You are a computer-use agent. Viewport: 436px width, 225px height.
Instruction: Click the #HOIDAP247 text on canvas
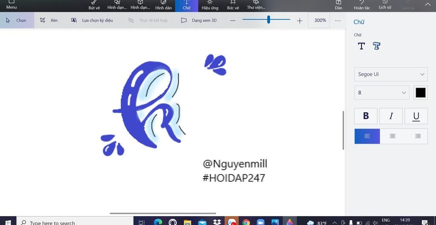234,178
